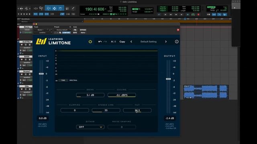This screenshot has height=144, width=257.
Task: Toggle the LimitOne power button
Action: coord(90,42)
